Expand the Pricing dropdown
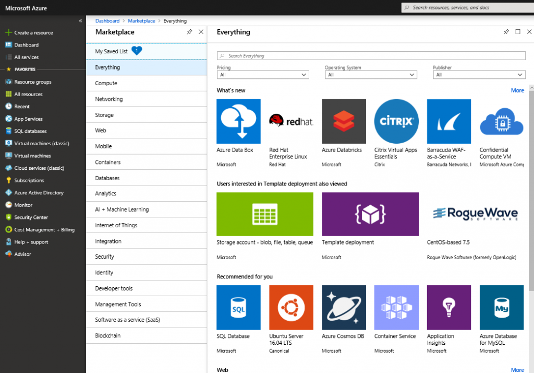This screenshot has height=373, width=534. [263, 75]
